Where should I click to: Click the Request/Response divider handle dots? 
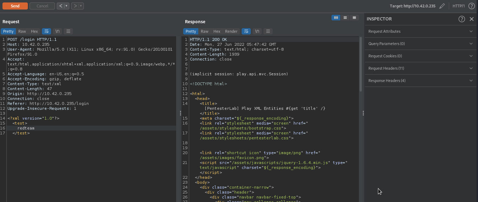(x=180, y=113)
